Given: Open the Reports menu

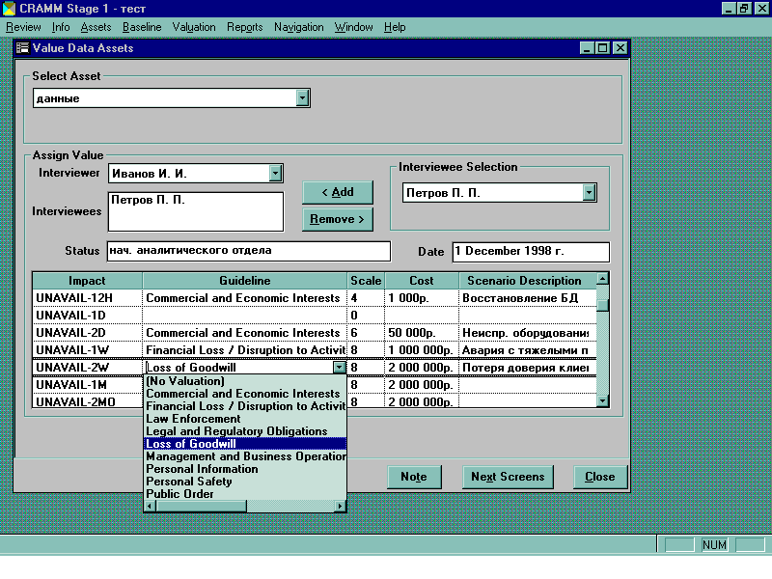Looking at the screenshot, I should pos(245,27).
